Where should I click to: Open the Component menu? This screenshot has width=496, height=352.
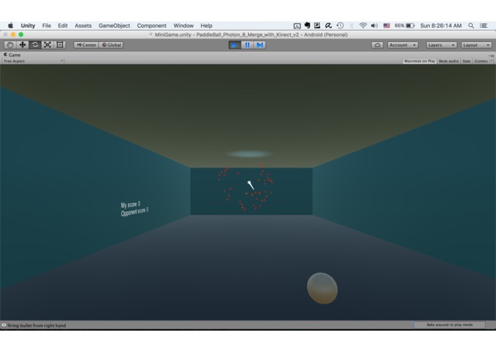(151, 26)
